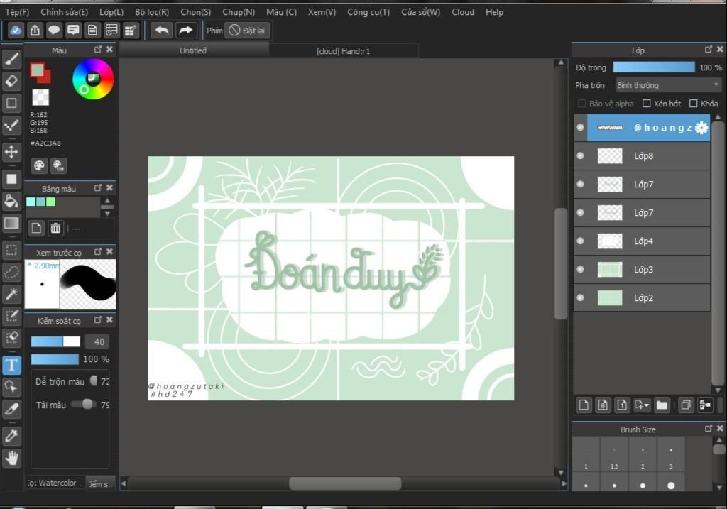The height and width of the screenshot is (509, 727).
Task: Toggle the Bảo vệ alpha checkbox
Action: pyautogui.click(x=581, y=104)
